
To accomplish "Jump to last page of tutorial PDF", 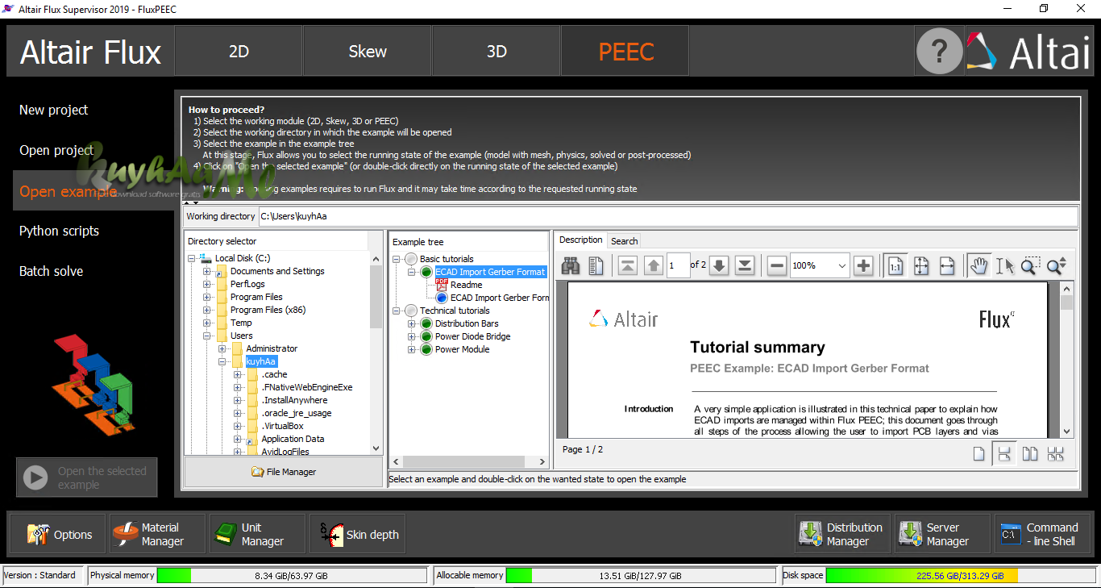I will 746,265.
